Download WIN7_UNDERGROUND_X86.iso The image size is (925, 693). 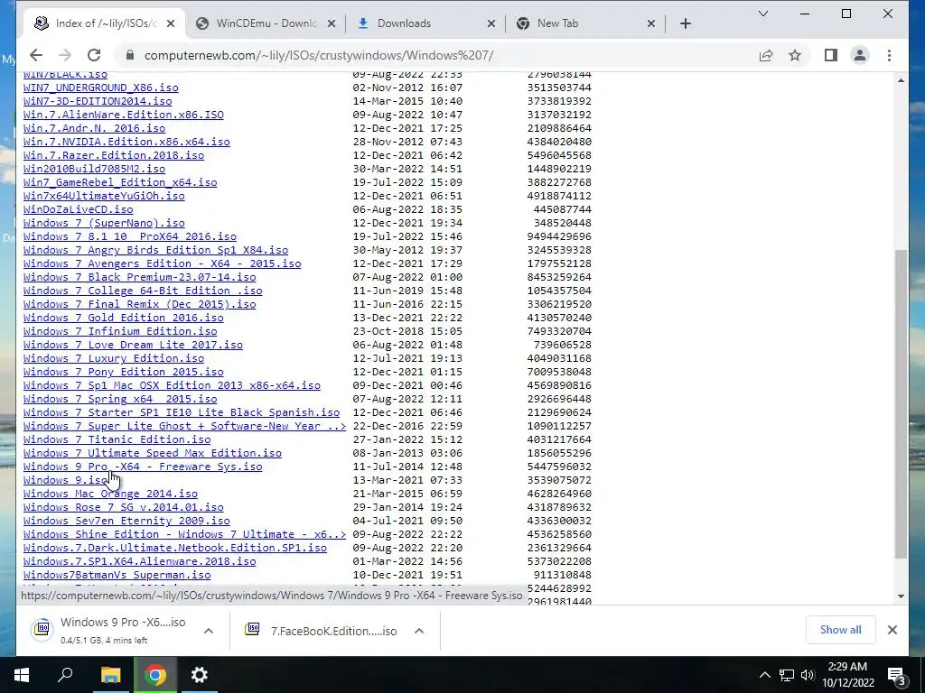[x=101, y=88]
